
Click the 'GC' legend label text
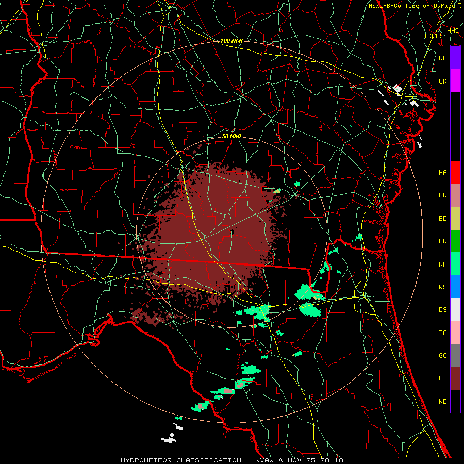tap(443, 356)
